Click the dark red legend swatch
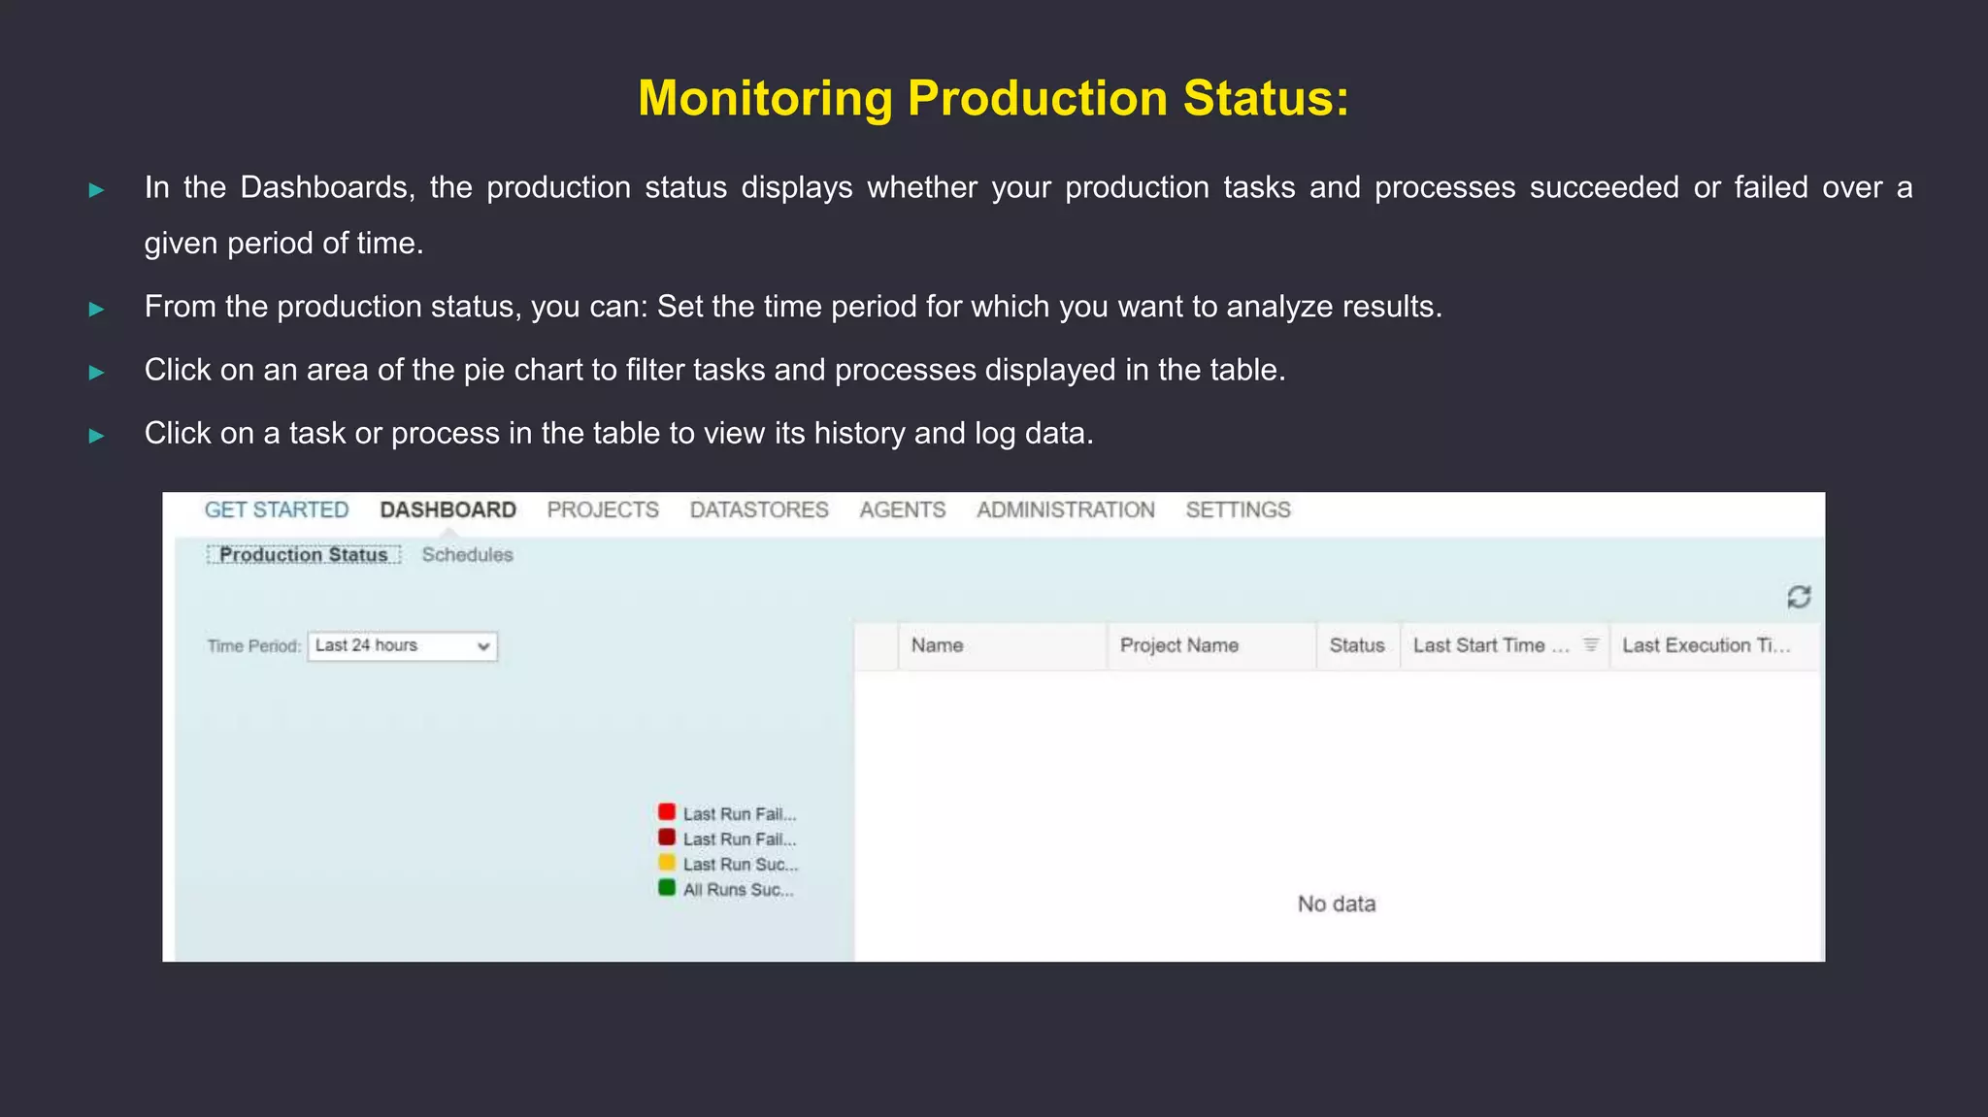 [x=667, y=838]
